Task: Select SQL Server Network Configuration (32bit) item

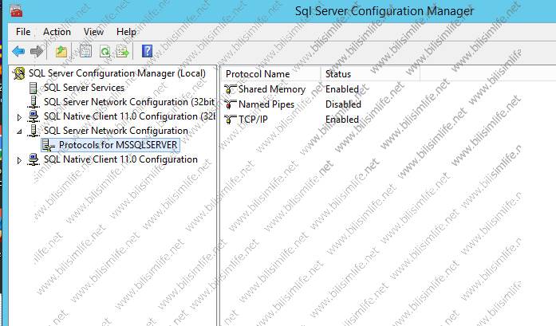Action: [129, 102]
